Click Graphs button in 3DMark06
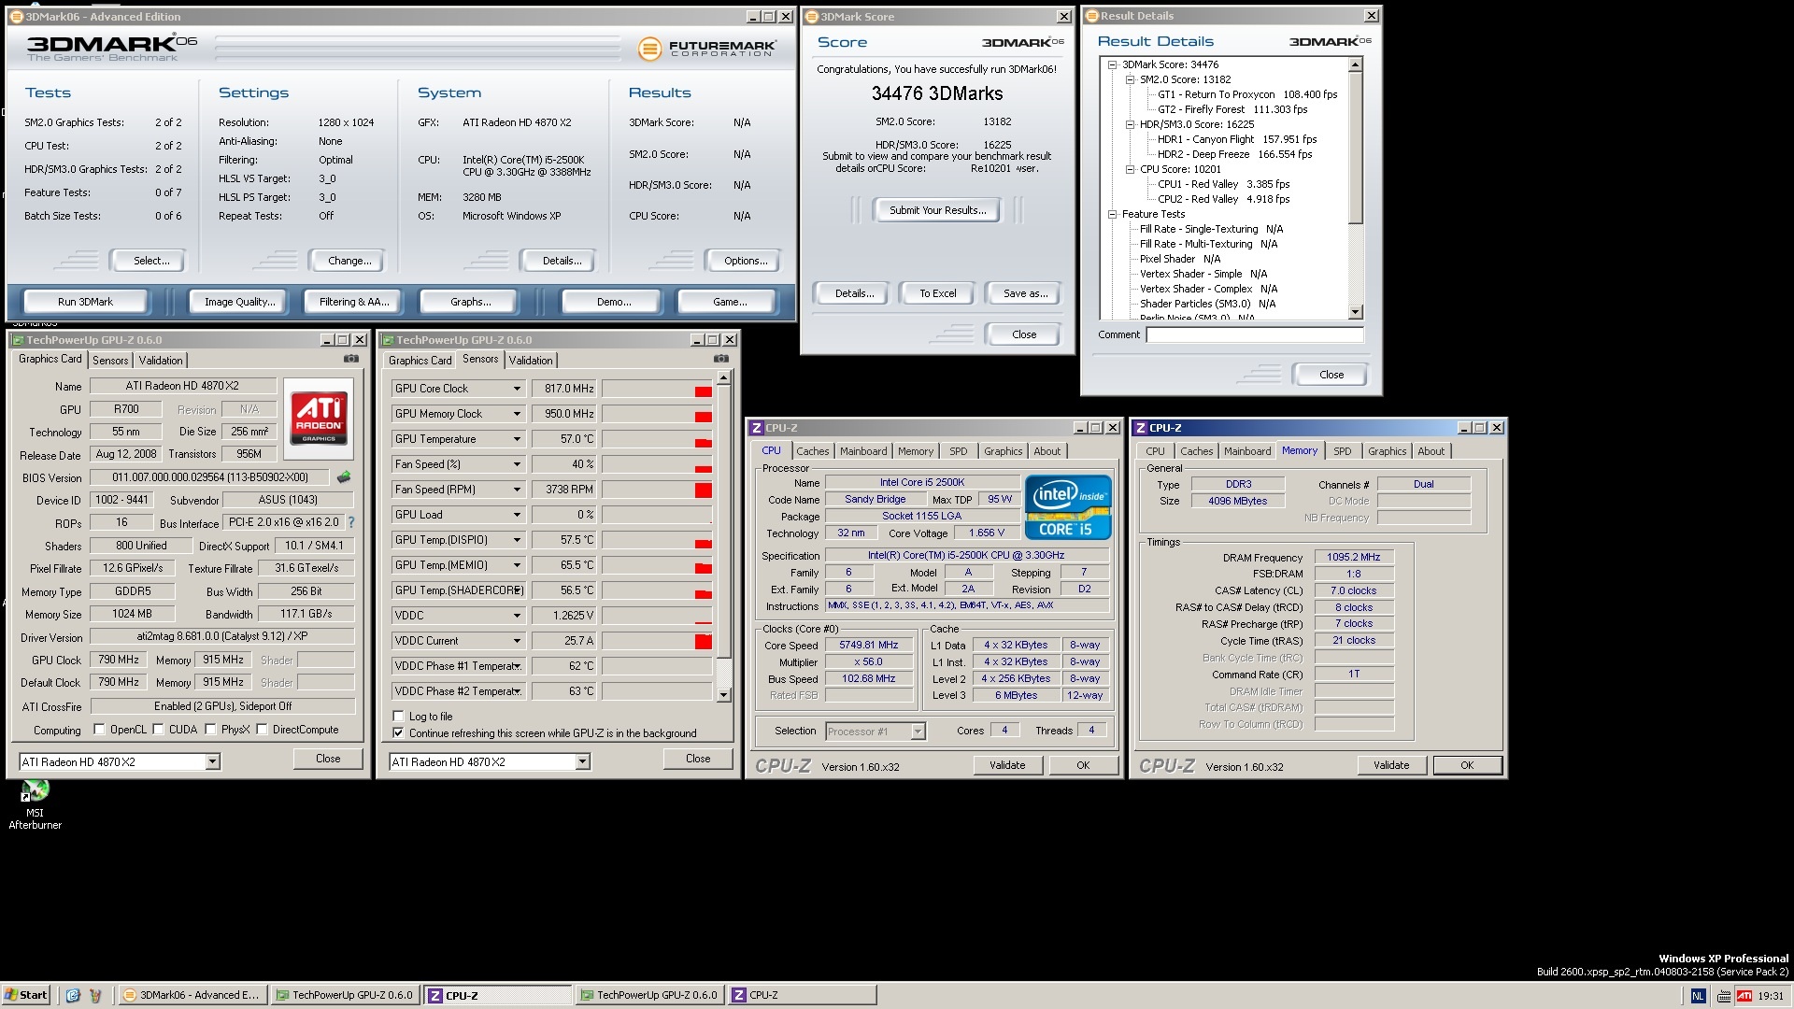Screen dimensions: 1794x1009 click(x=470, y=302)
